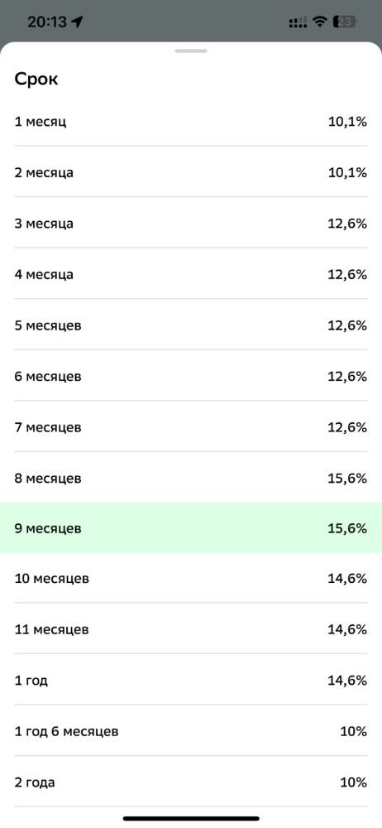Tap the highlighted 9 месяцев row

point(191,528)
